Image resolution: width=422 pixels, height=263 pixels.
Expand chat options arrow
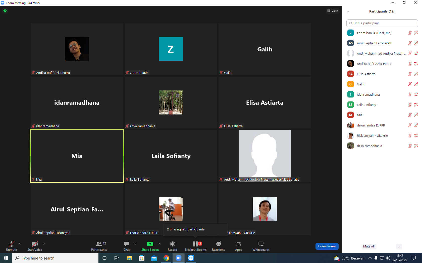135,244
